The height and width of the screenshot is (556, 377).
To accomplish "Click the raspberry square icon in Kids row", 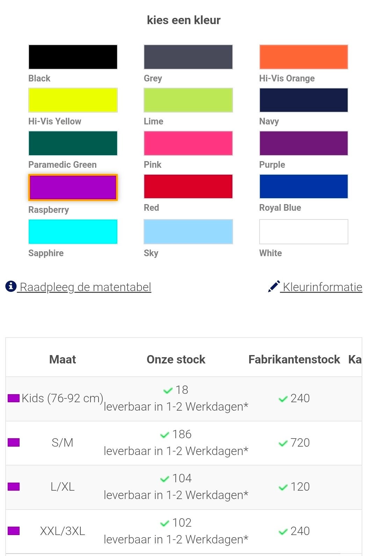I will [x=14, y=398].
